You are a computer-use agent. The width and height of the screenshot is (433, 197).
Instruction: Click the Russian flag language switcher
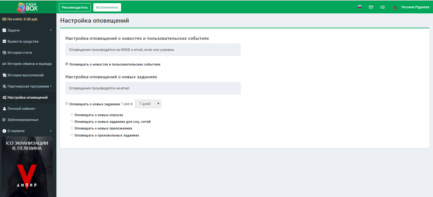tap(359, 6)
